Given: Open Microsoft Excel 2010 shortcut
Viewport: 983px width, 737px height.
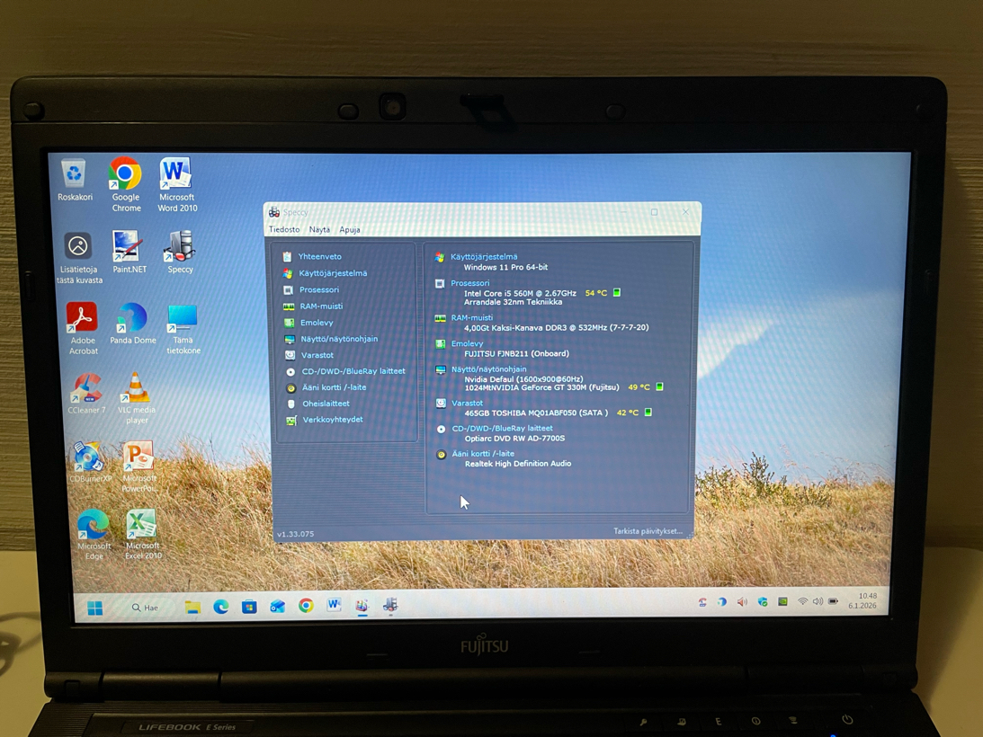Looking at the screenshot, I should click(x=141, y=528).
